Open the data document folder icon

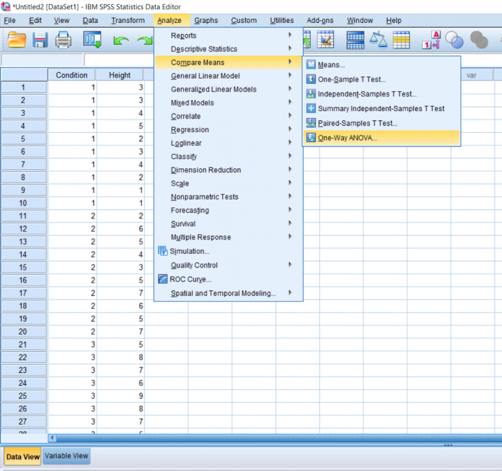16,40
